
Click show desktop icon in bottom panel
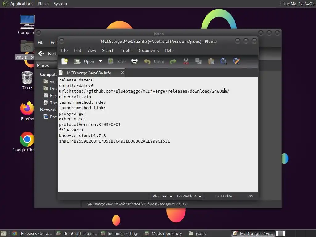4,233
